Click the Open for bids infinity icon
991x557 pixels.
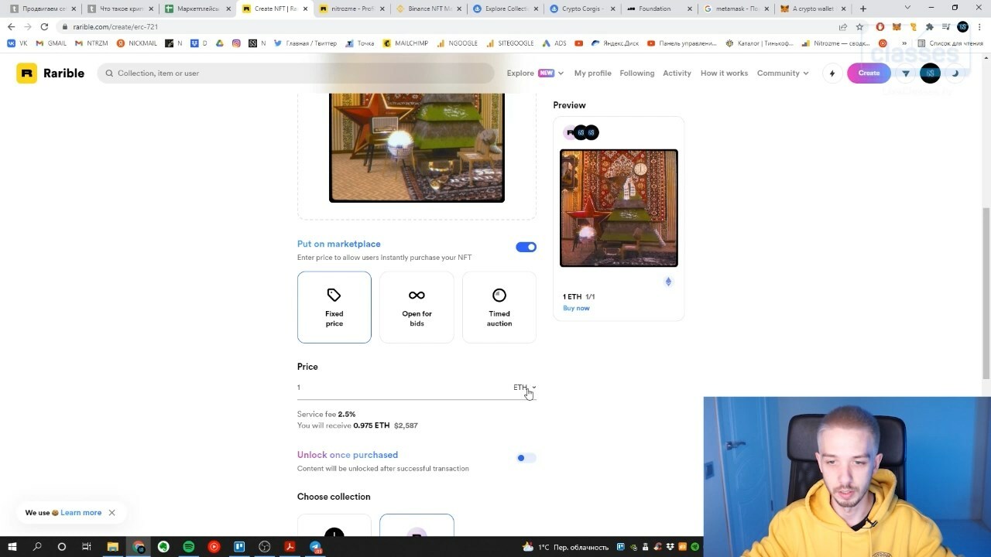click(x=417, y=295)
